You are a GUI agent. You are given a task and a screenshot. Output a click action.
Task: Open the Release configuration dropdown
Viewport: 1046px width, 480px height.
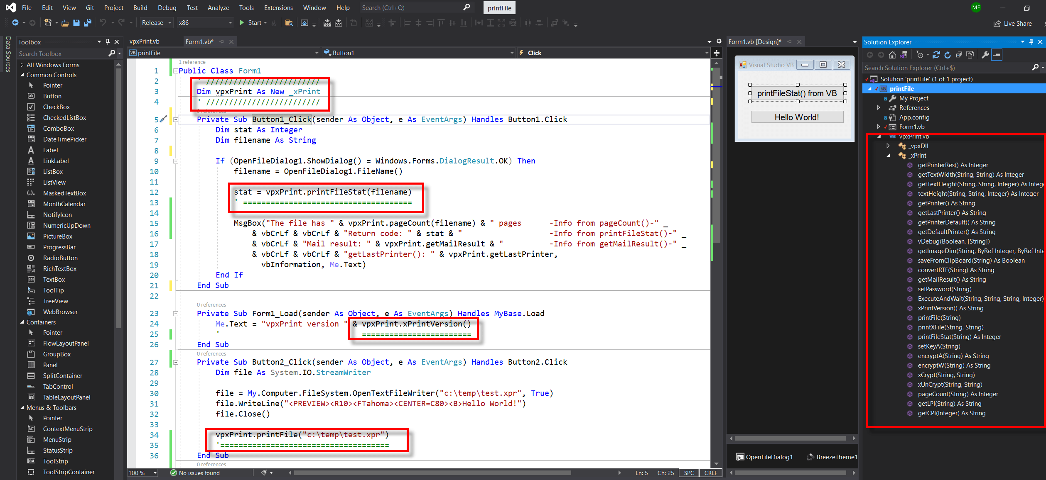(156, 23)
